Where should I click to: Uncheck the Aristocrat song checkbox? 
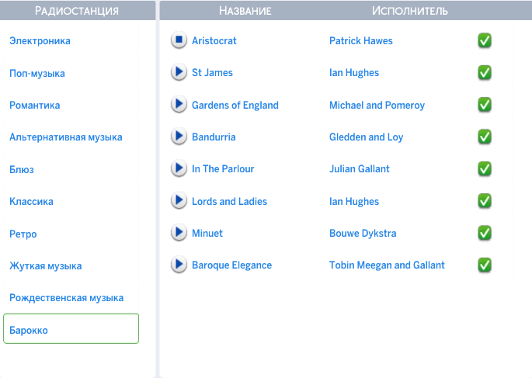tap(485, 40)
